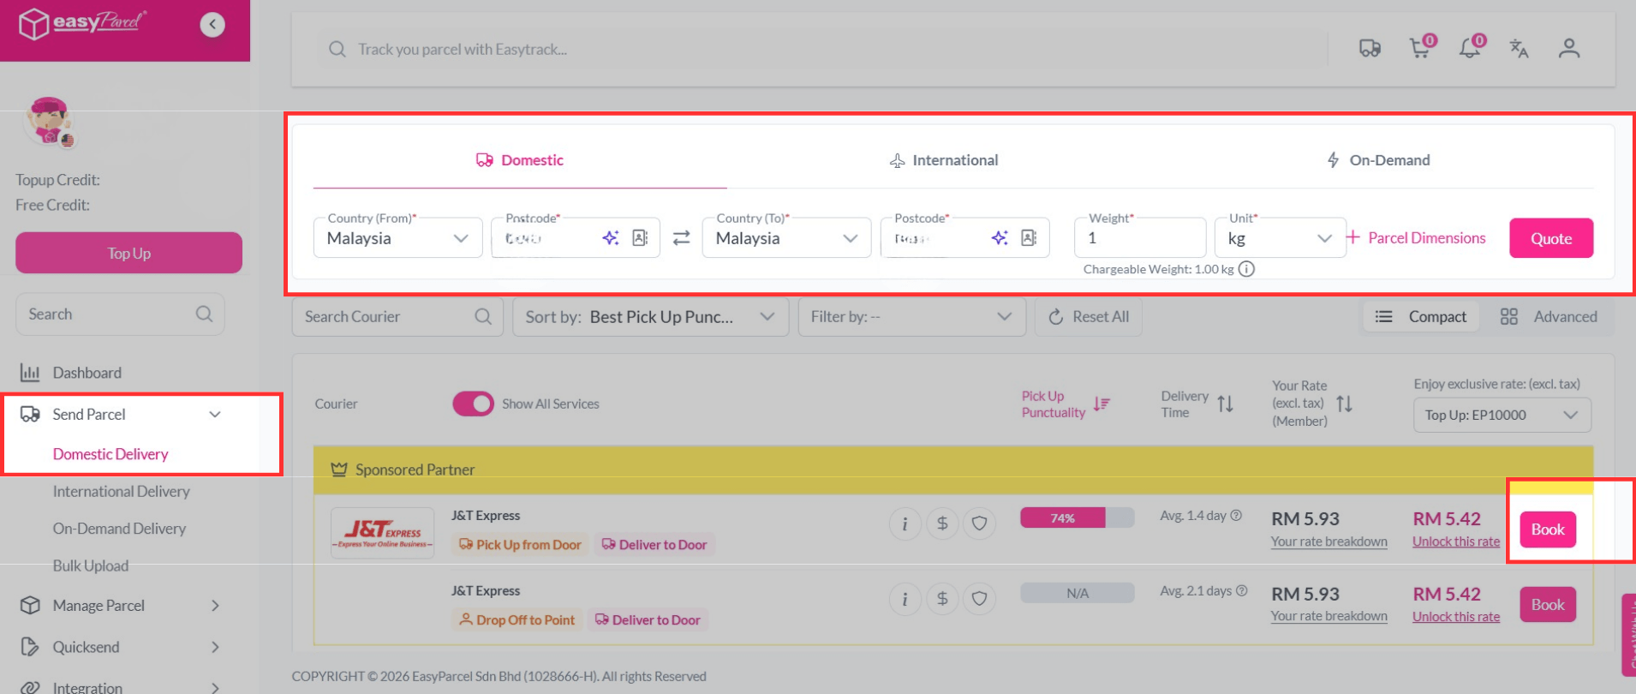The height and width of the screenshot is (694, 1636).
Task: Collapse the sidebar with arrow button
Action: pos(212,25)
